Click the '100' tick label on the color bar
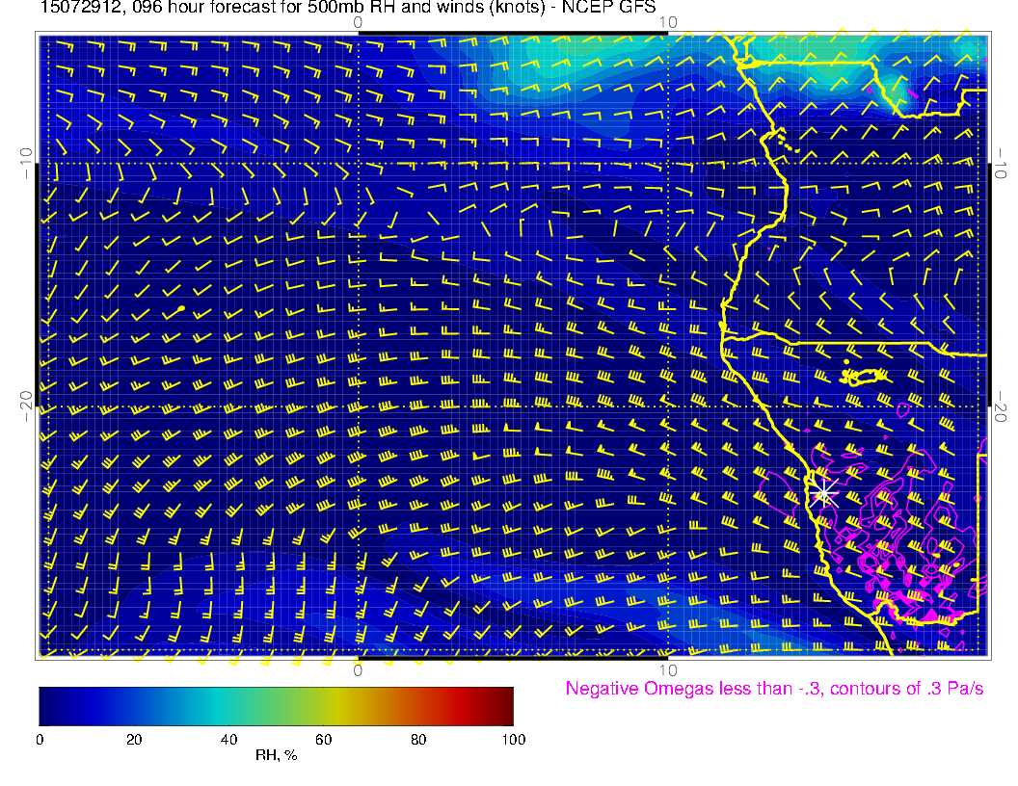Viewport: 1018px width, 786px height. tap(514, 740)
